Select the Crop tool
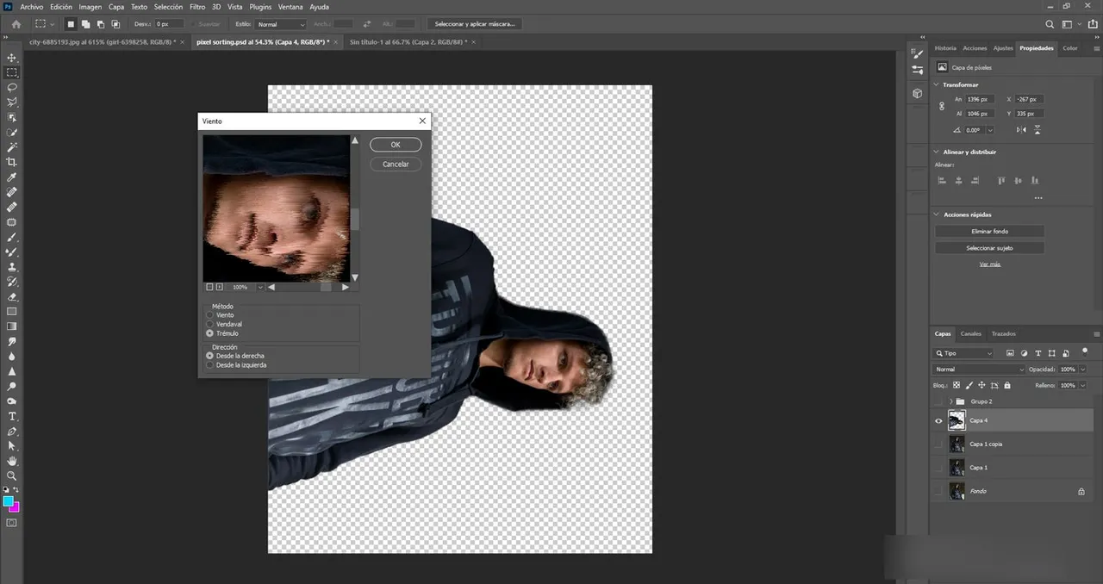The width and height of the screenshot is (1103, 584). click(12, 162)
